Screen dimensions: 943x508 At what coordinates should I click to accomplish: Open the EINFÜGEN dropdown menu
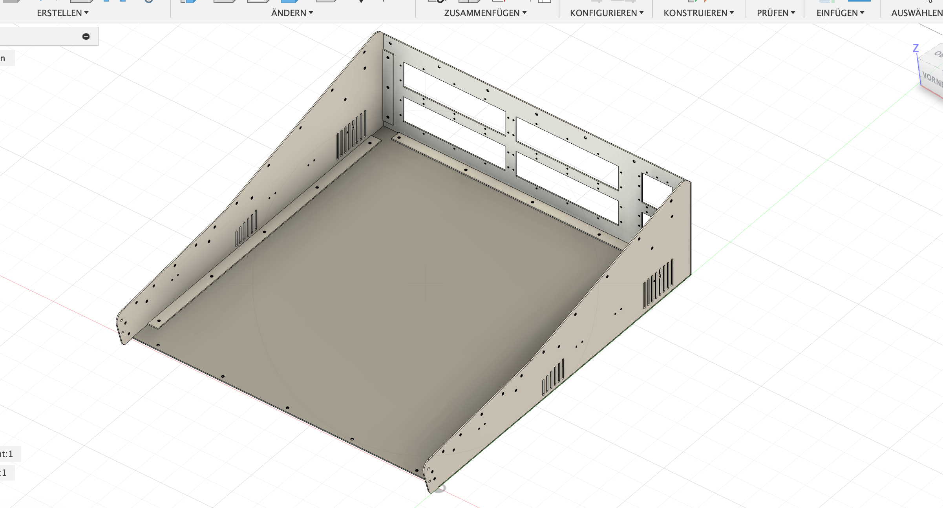click(x=840, y=13)
